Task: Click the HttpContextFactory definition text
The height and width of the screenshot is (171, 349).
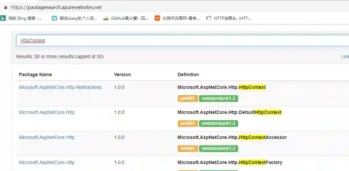Action: 230,162
